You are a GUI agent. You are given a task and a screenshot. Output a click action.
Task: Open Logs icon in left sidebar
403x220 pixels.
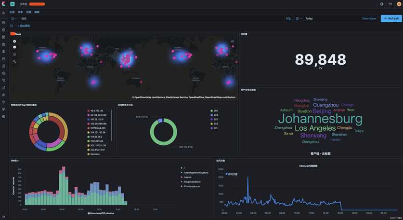click(3, 73)
